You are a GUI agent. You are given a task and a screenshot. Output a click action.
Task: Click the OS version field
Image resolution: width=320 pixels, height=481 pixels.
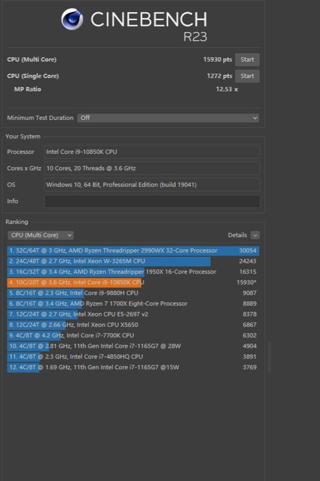tap(152, 185)
